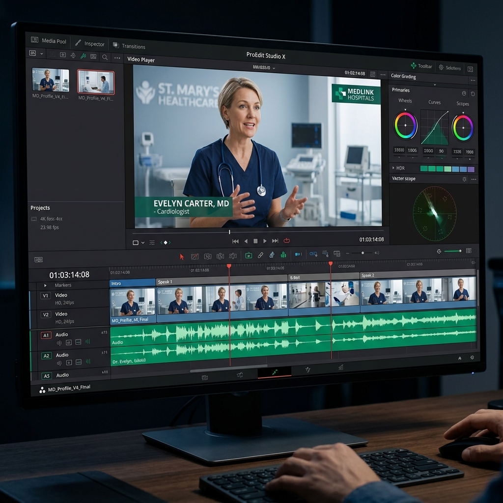Click the MD_Profile_V4_Final project name at bottom
Image resolution: width=503 pixels, height=503 pixels.
click(x=69, y=388)
